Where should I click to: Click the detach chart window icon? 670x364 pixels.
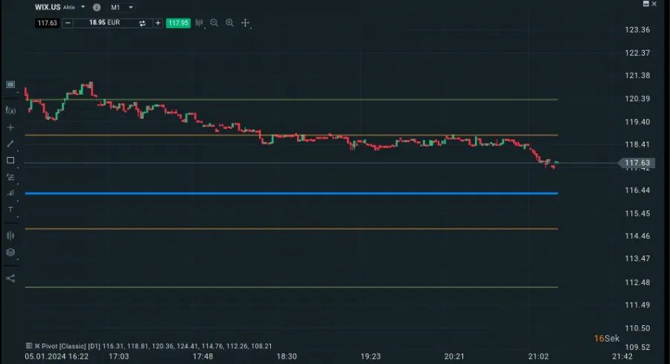[646, 4]
